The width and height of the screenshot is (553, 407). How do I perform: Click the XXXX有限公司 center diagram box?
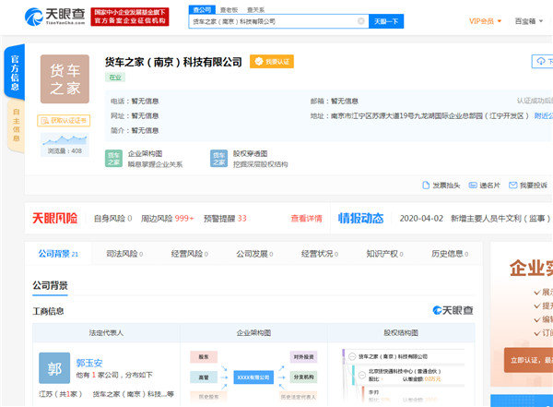click(x=253, y=377)
